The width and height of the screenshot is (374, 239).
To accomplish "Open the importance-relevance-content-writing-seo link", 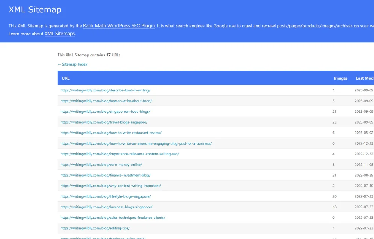I will point(119,154).
